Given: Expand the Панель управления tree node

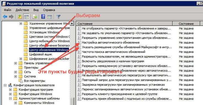Looking at the screenshot, I should pyautogui.click(x=15, y=63).
